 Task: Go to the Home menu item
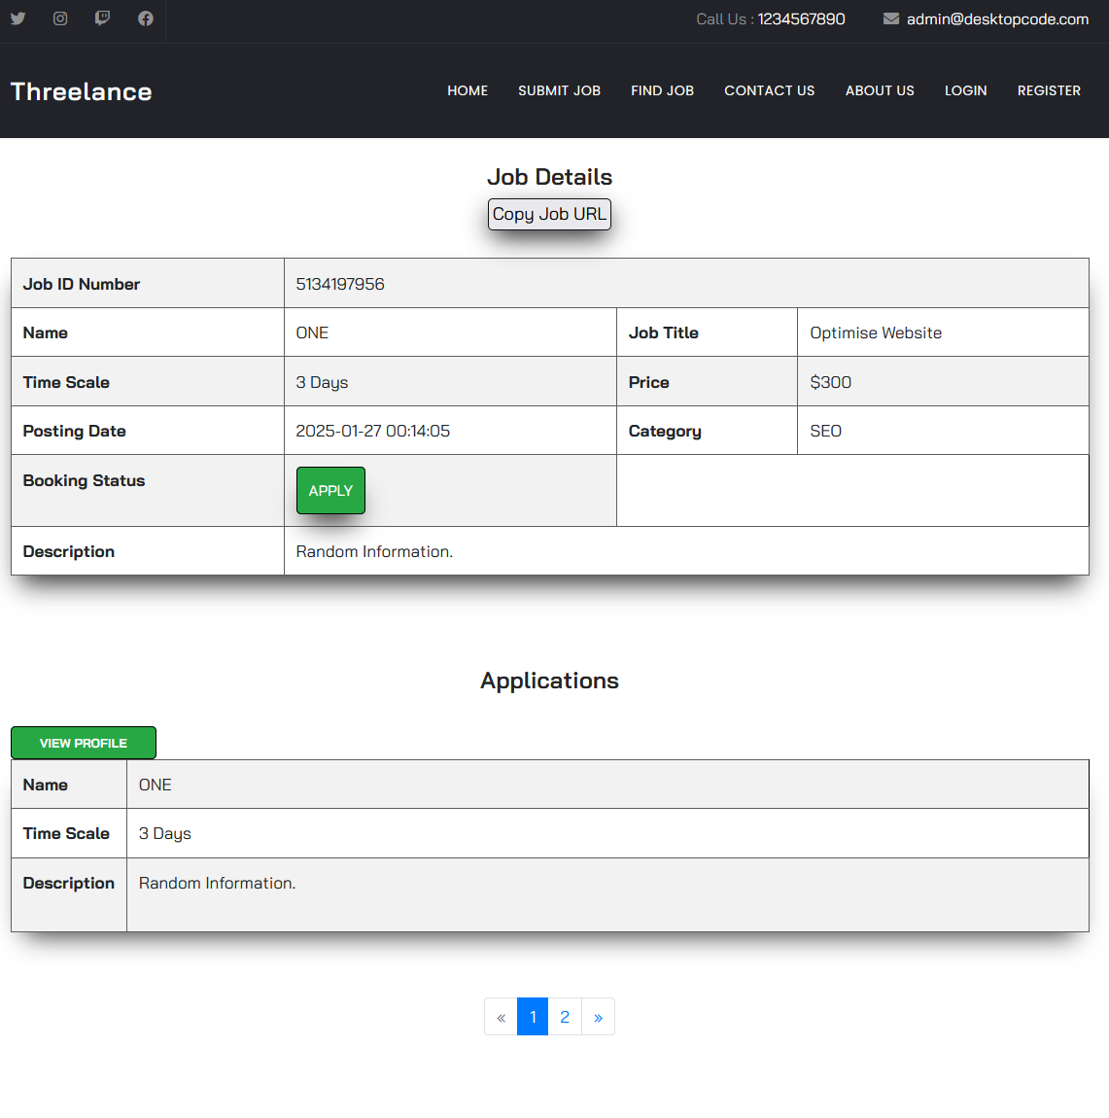tap(468, 90)
